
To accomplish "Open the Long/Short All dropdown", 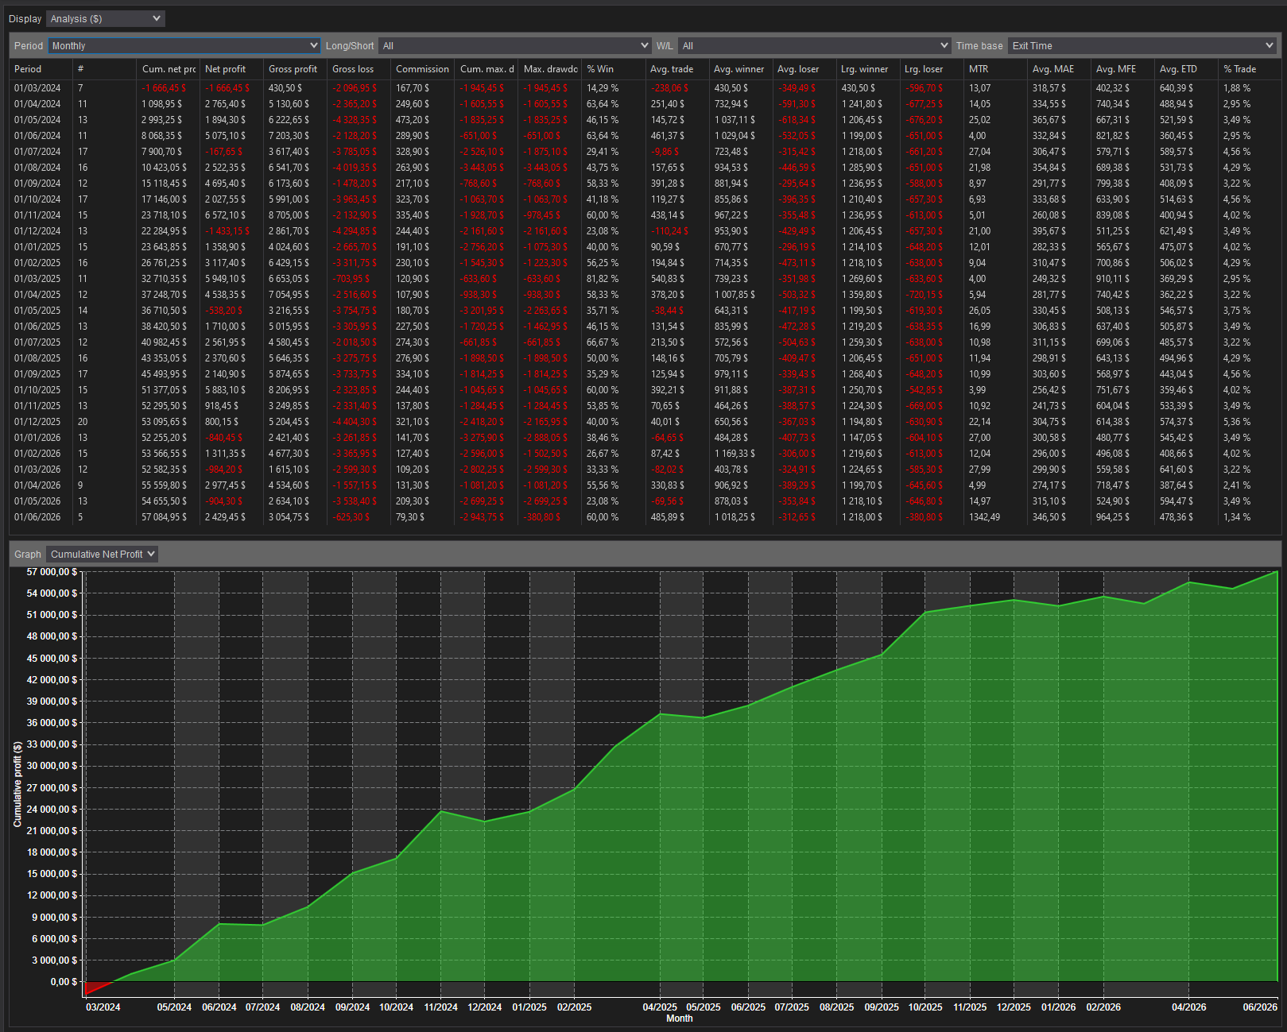I will tap(514, 46).
